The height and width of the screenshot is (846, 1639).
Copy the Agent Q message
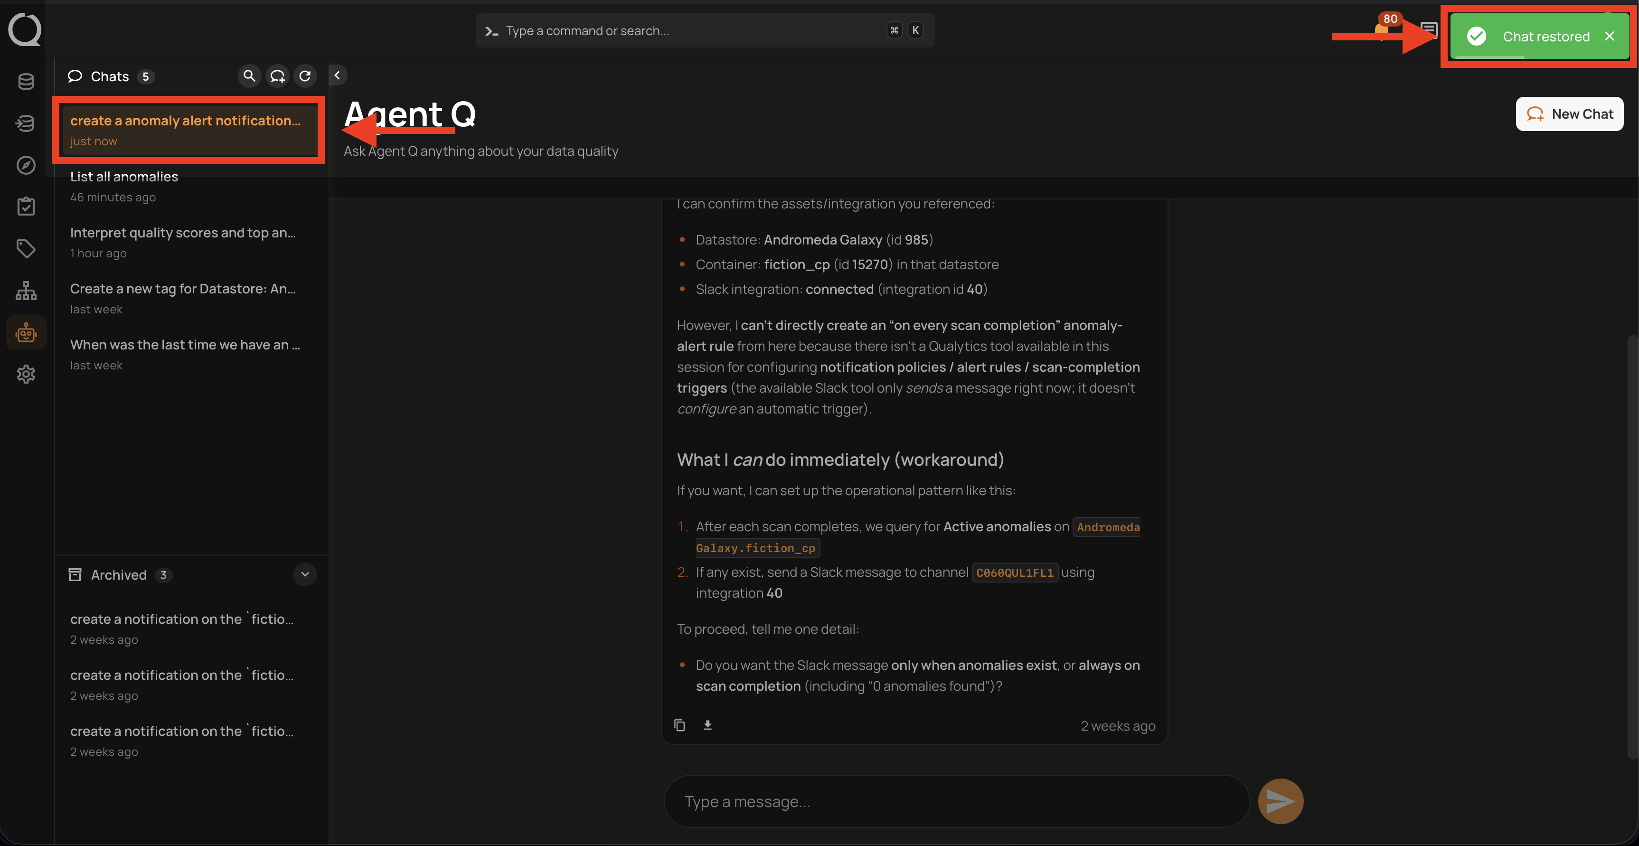pyautogui.click(x=679, y=725)
